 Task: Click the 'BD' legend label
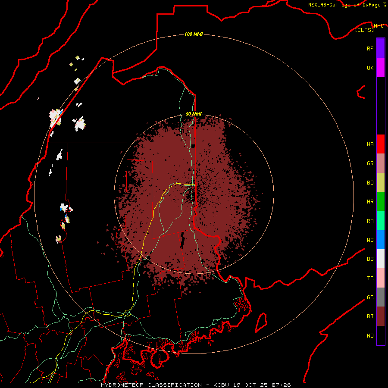pos(370,183)
